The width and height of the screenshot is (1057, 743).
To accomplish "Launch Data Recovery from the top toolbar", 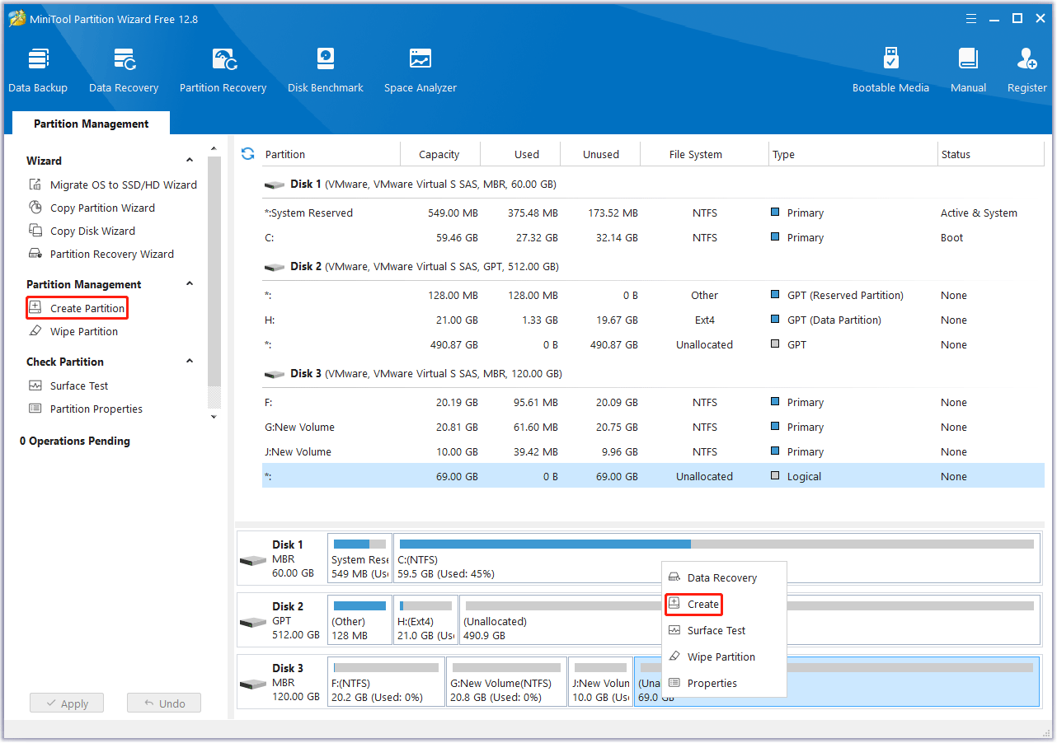I will (x=124, y=70).
